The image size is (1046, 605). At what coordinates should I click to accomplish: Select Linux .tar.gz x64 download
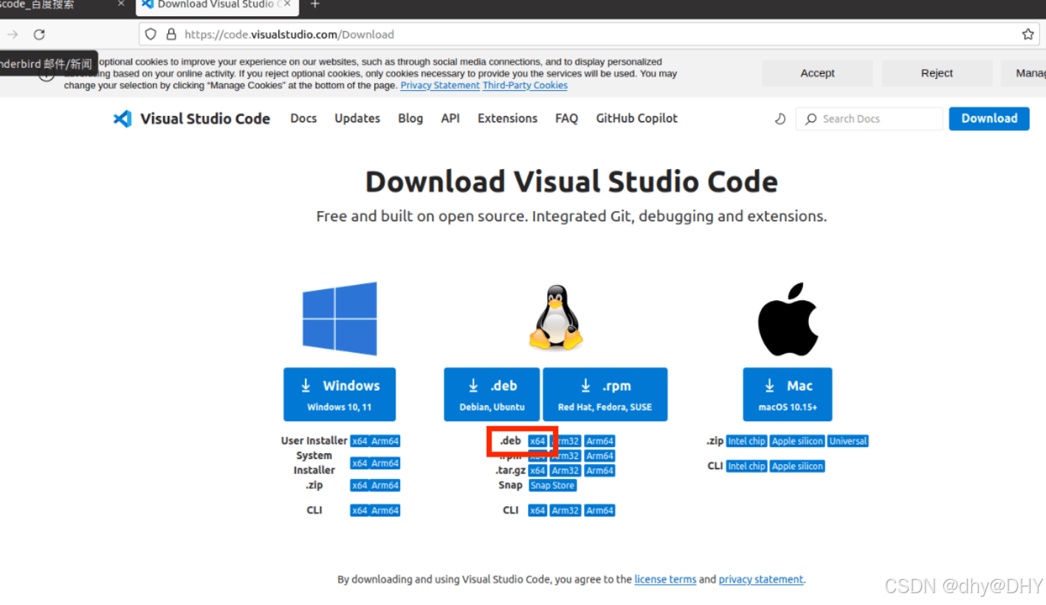tap(537, 471)
